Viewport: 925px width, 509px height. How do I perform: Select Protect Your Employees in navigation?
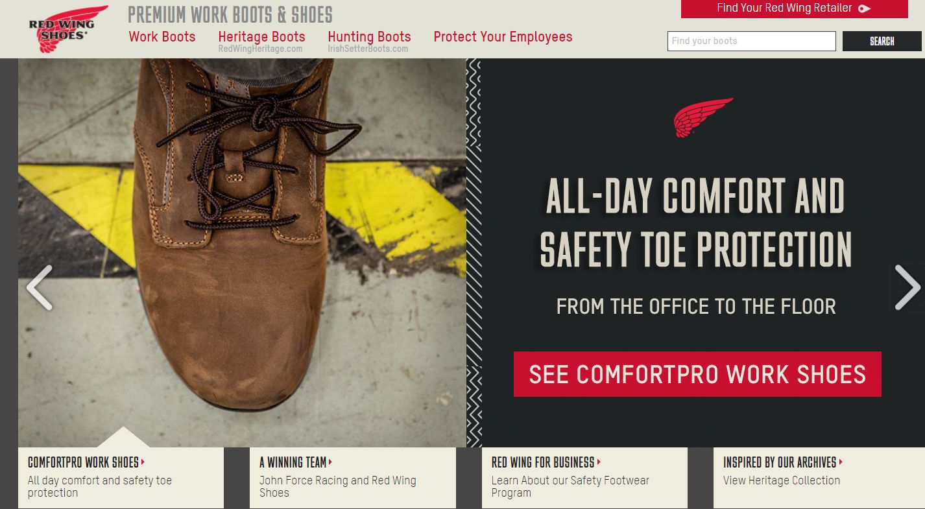pyautogui.click(x=503, y=37)
